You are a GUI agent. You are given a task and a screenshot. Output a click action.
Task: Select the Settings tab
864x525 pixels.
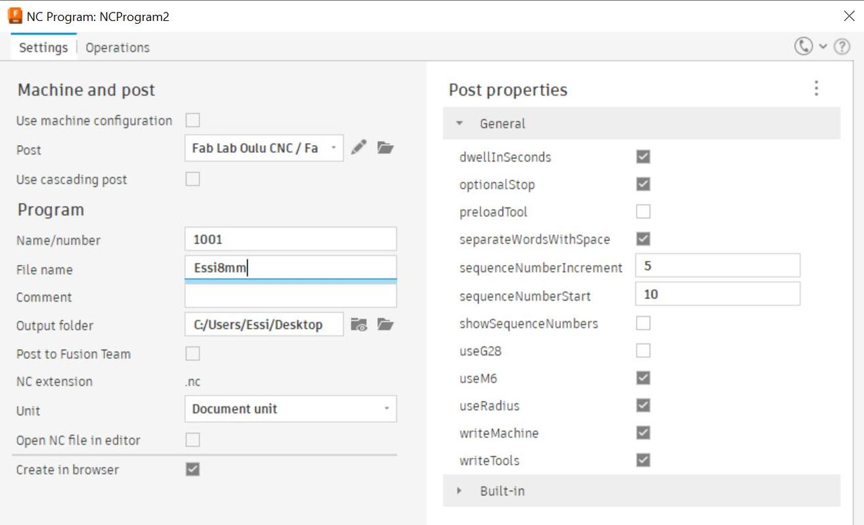point(43,47)
